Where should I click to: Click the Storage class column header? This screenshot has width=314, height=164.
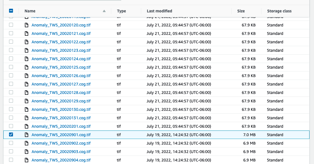(279, 11)
